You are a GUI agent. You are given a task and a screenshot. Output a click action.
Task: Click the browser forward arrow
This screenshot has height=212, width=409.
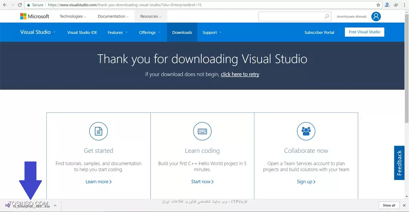pyautogui.click(x=12, y=5)
